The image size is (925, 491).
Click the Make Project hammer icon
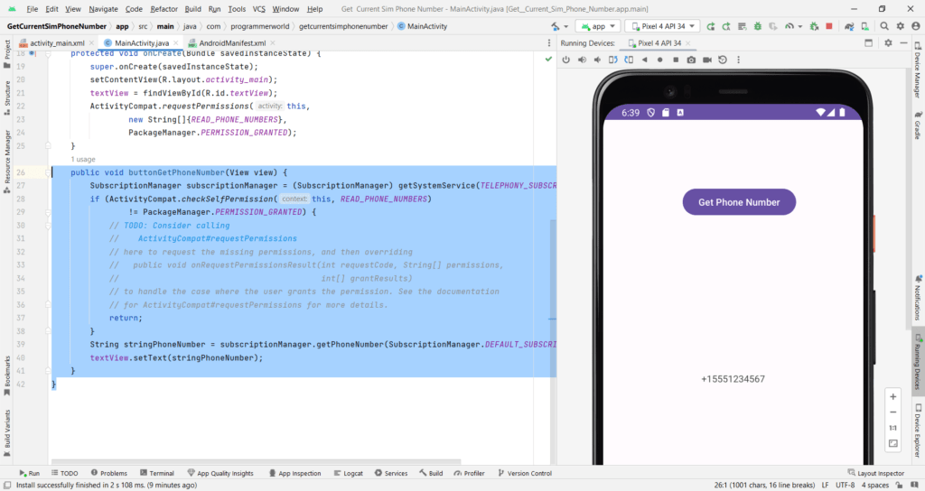(x=556, y=26)
